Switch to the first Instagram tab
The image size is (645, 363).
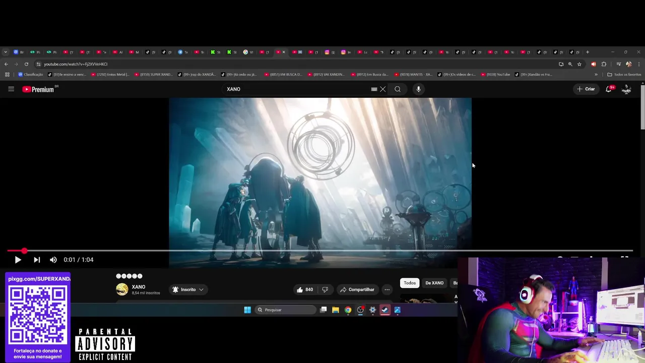click(x=330, y=52)
